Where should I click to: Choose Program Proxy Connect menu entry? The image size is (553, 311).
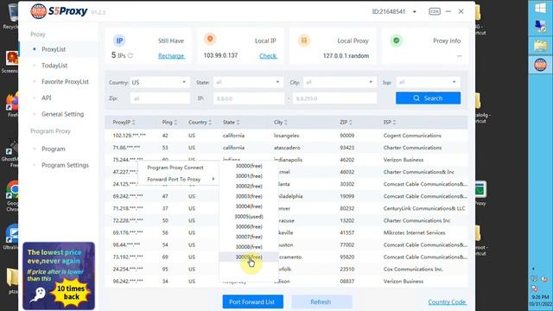click(x=178, y=168)
